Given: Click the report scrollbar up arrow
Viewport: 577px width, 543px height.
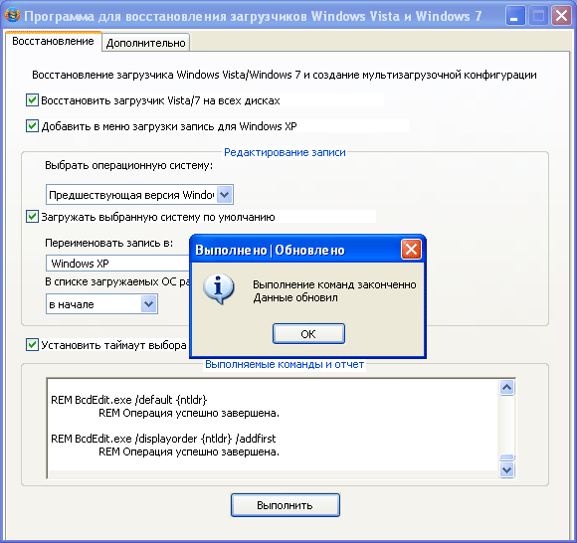Looking at the screenshot, I should 506,387.
